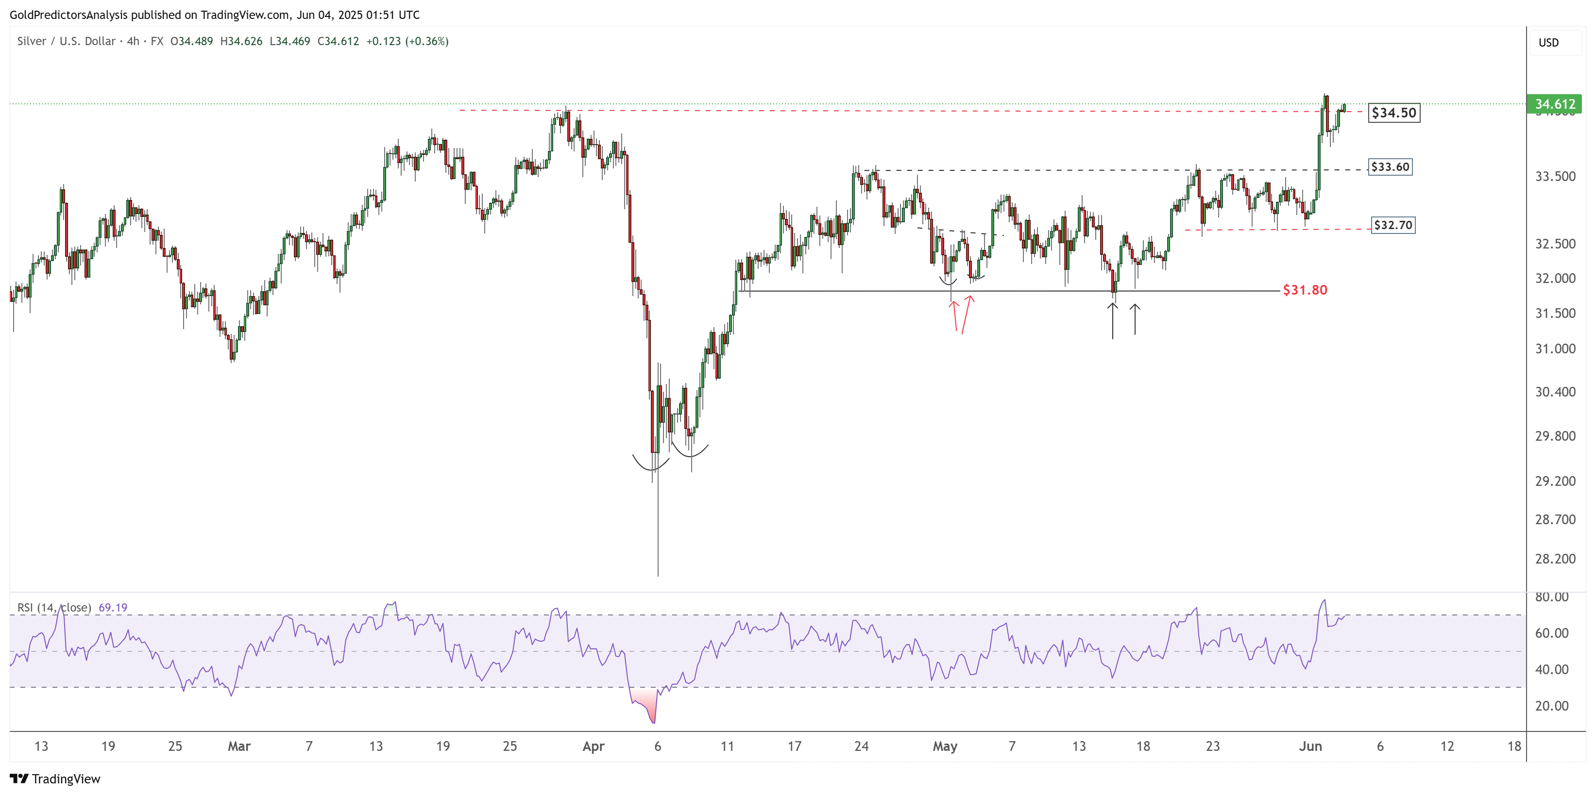Click the O34.489 open value

click(x=191, y=41)
